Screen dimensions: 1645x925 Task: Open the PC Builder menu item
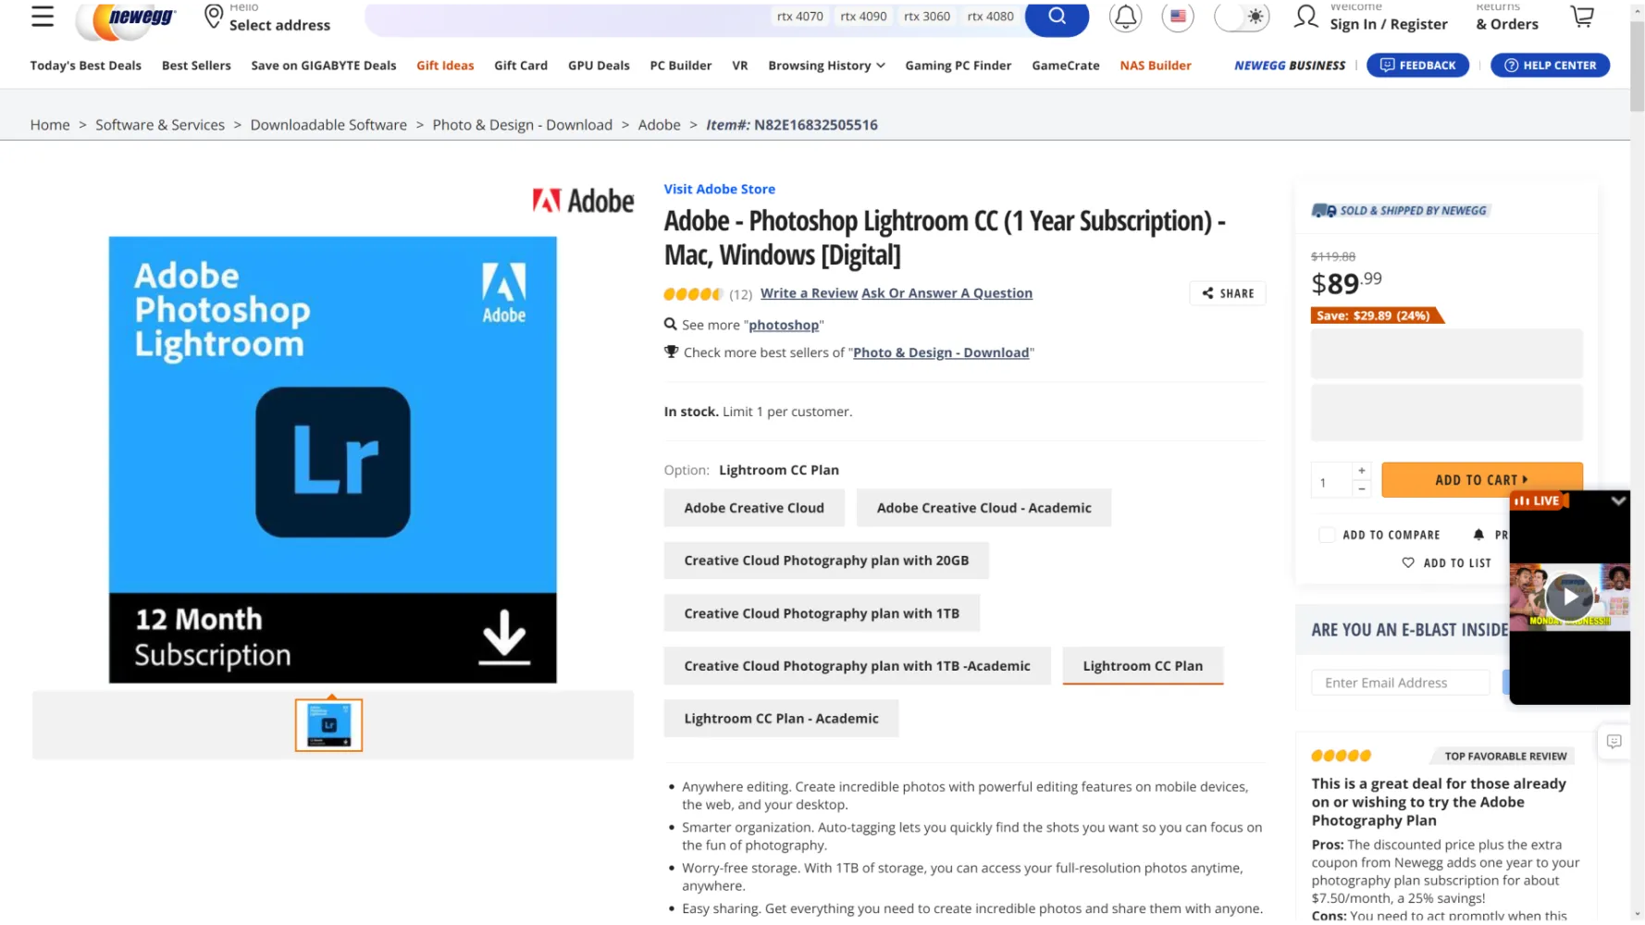(x=681, y=66)
